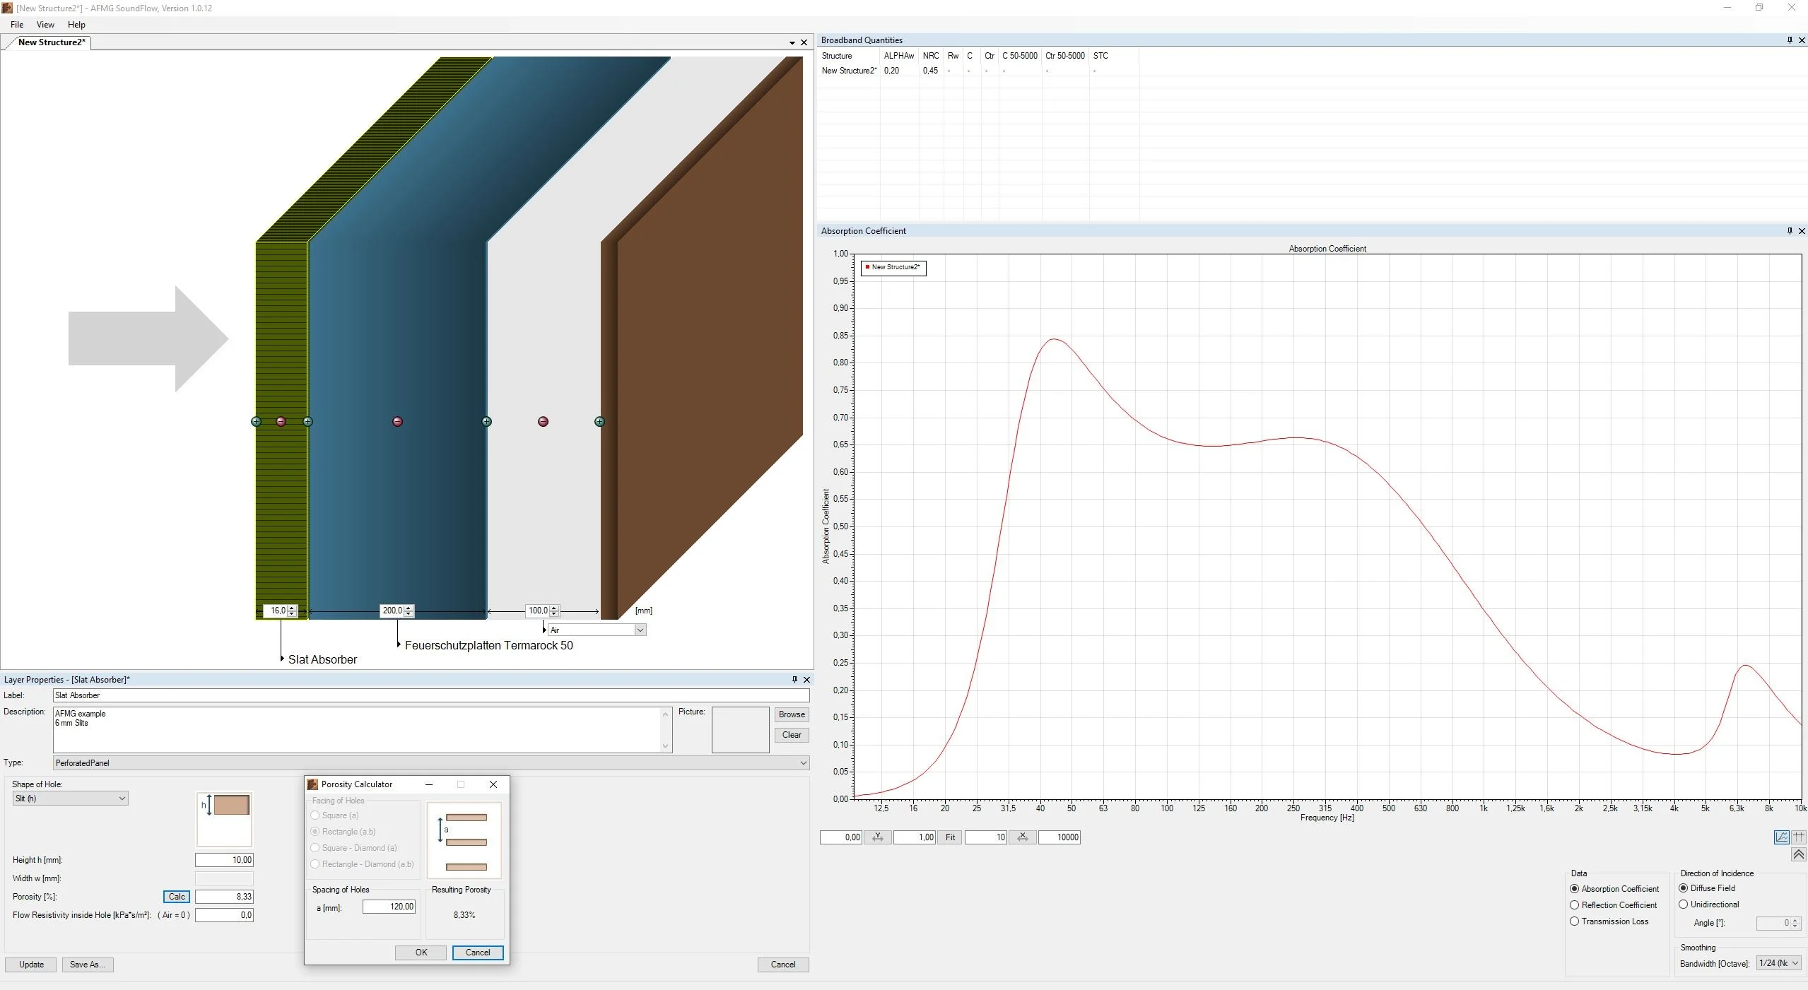Select Unidirectional incidence option
Screen dimensions: 1808x990
[1709, 904]
